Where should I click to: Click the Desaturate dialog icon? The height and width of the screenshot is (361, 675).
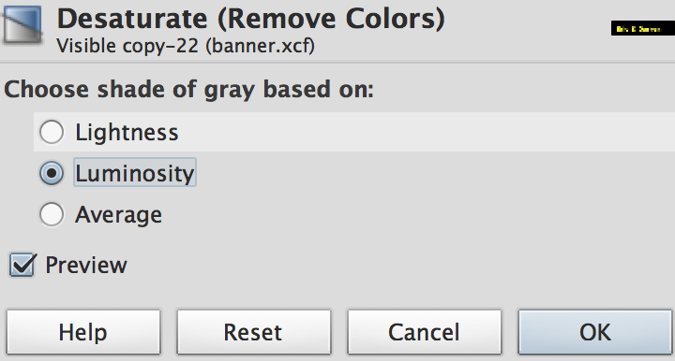click(22, 24)
